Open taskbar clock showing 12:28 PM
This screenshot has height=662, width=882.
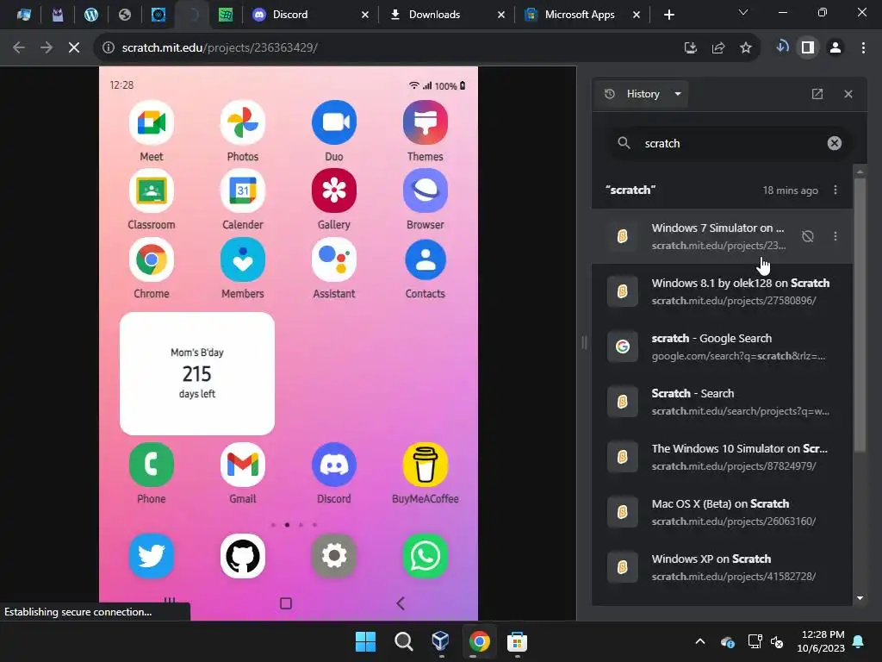821,641
